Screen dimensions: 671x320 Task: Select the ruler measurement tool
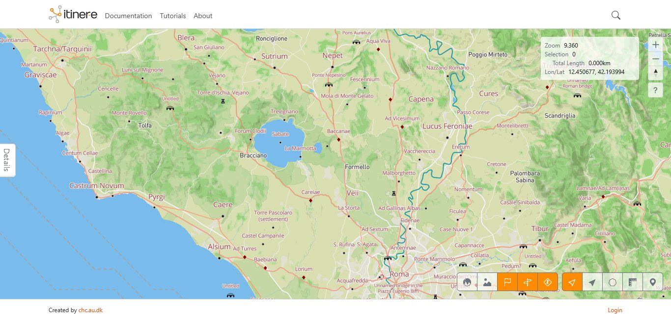tap(633, 282)
